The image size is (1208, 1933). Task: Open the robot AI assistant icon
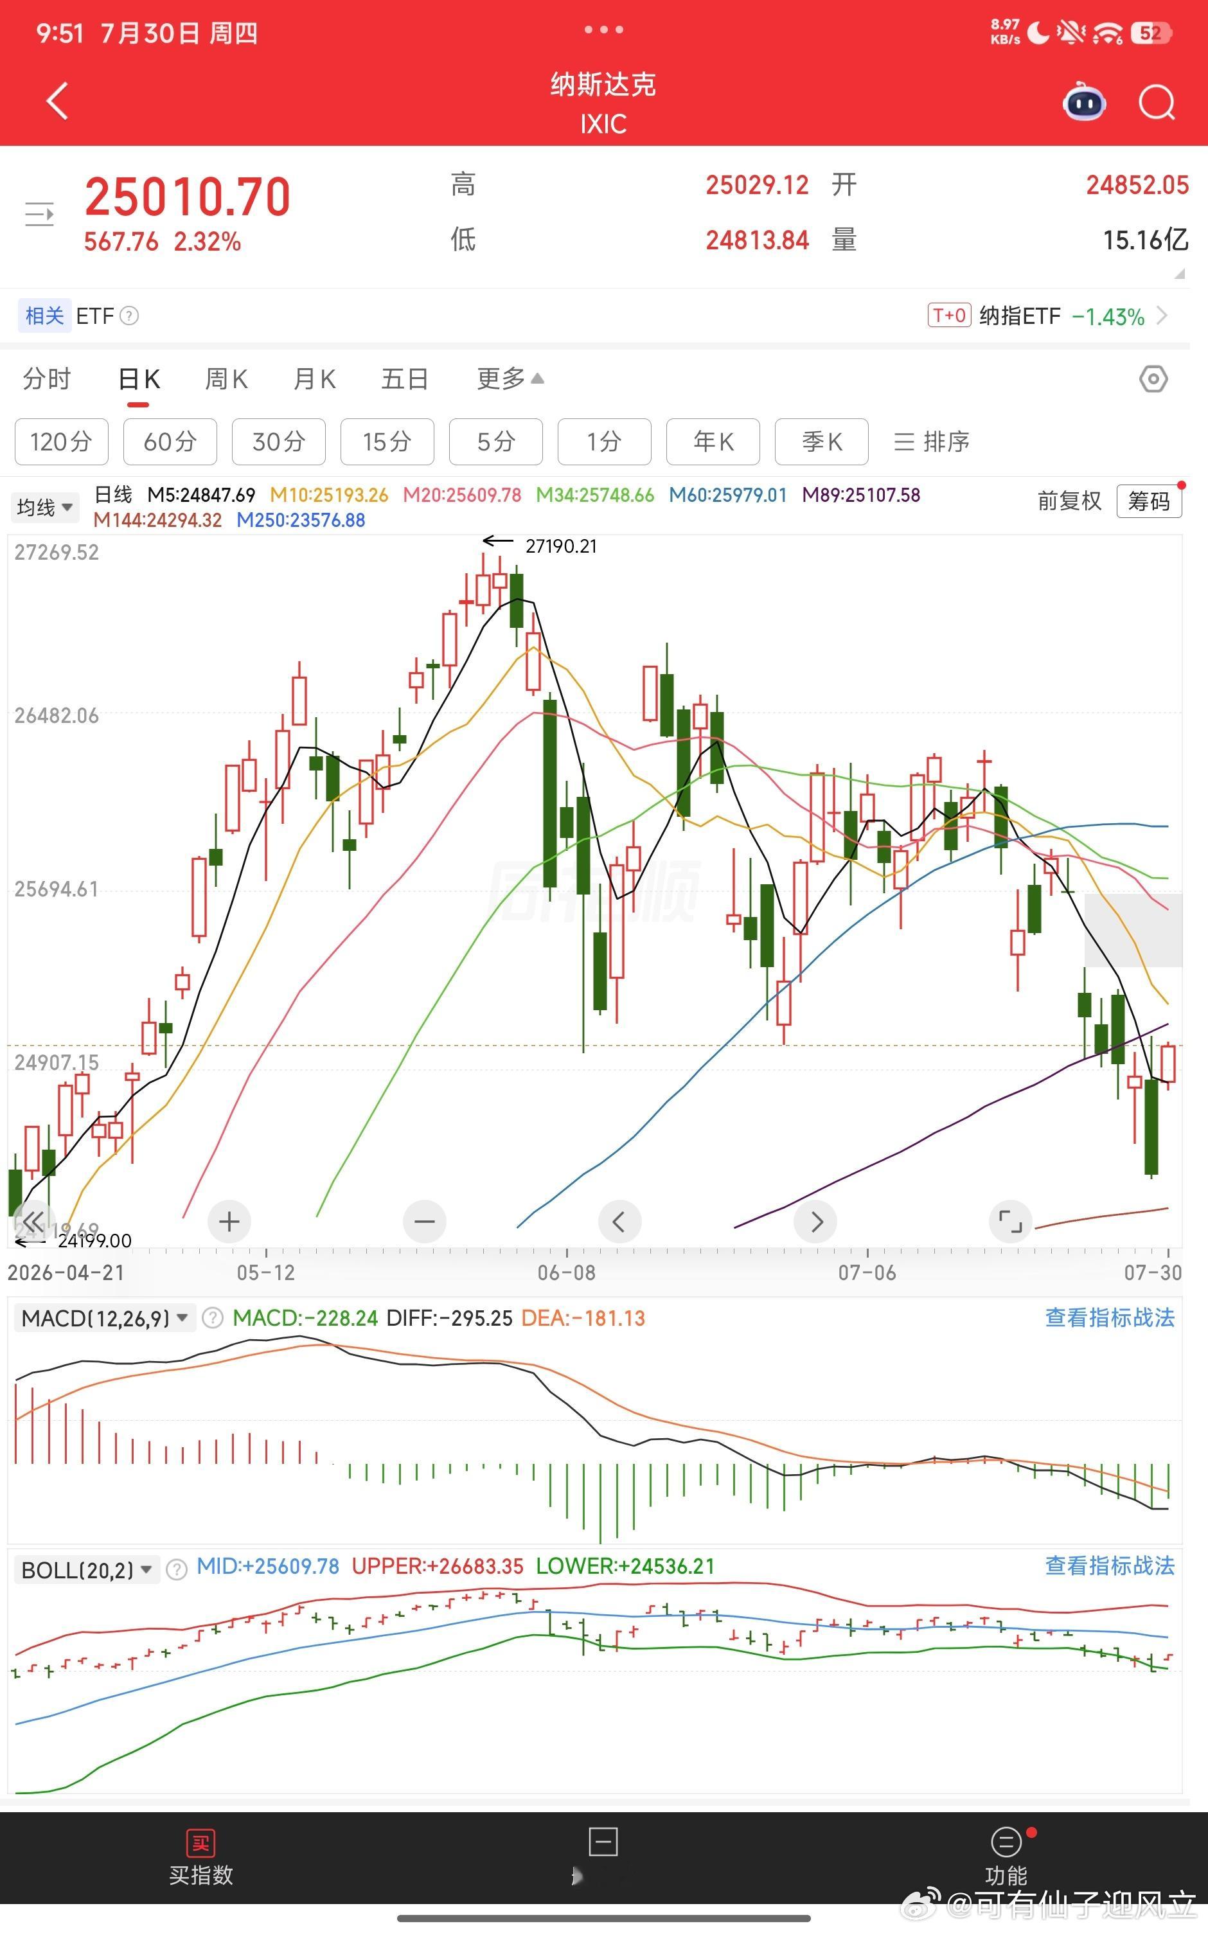1084,102
